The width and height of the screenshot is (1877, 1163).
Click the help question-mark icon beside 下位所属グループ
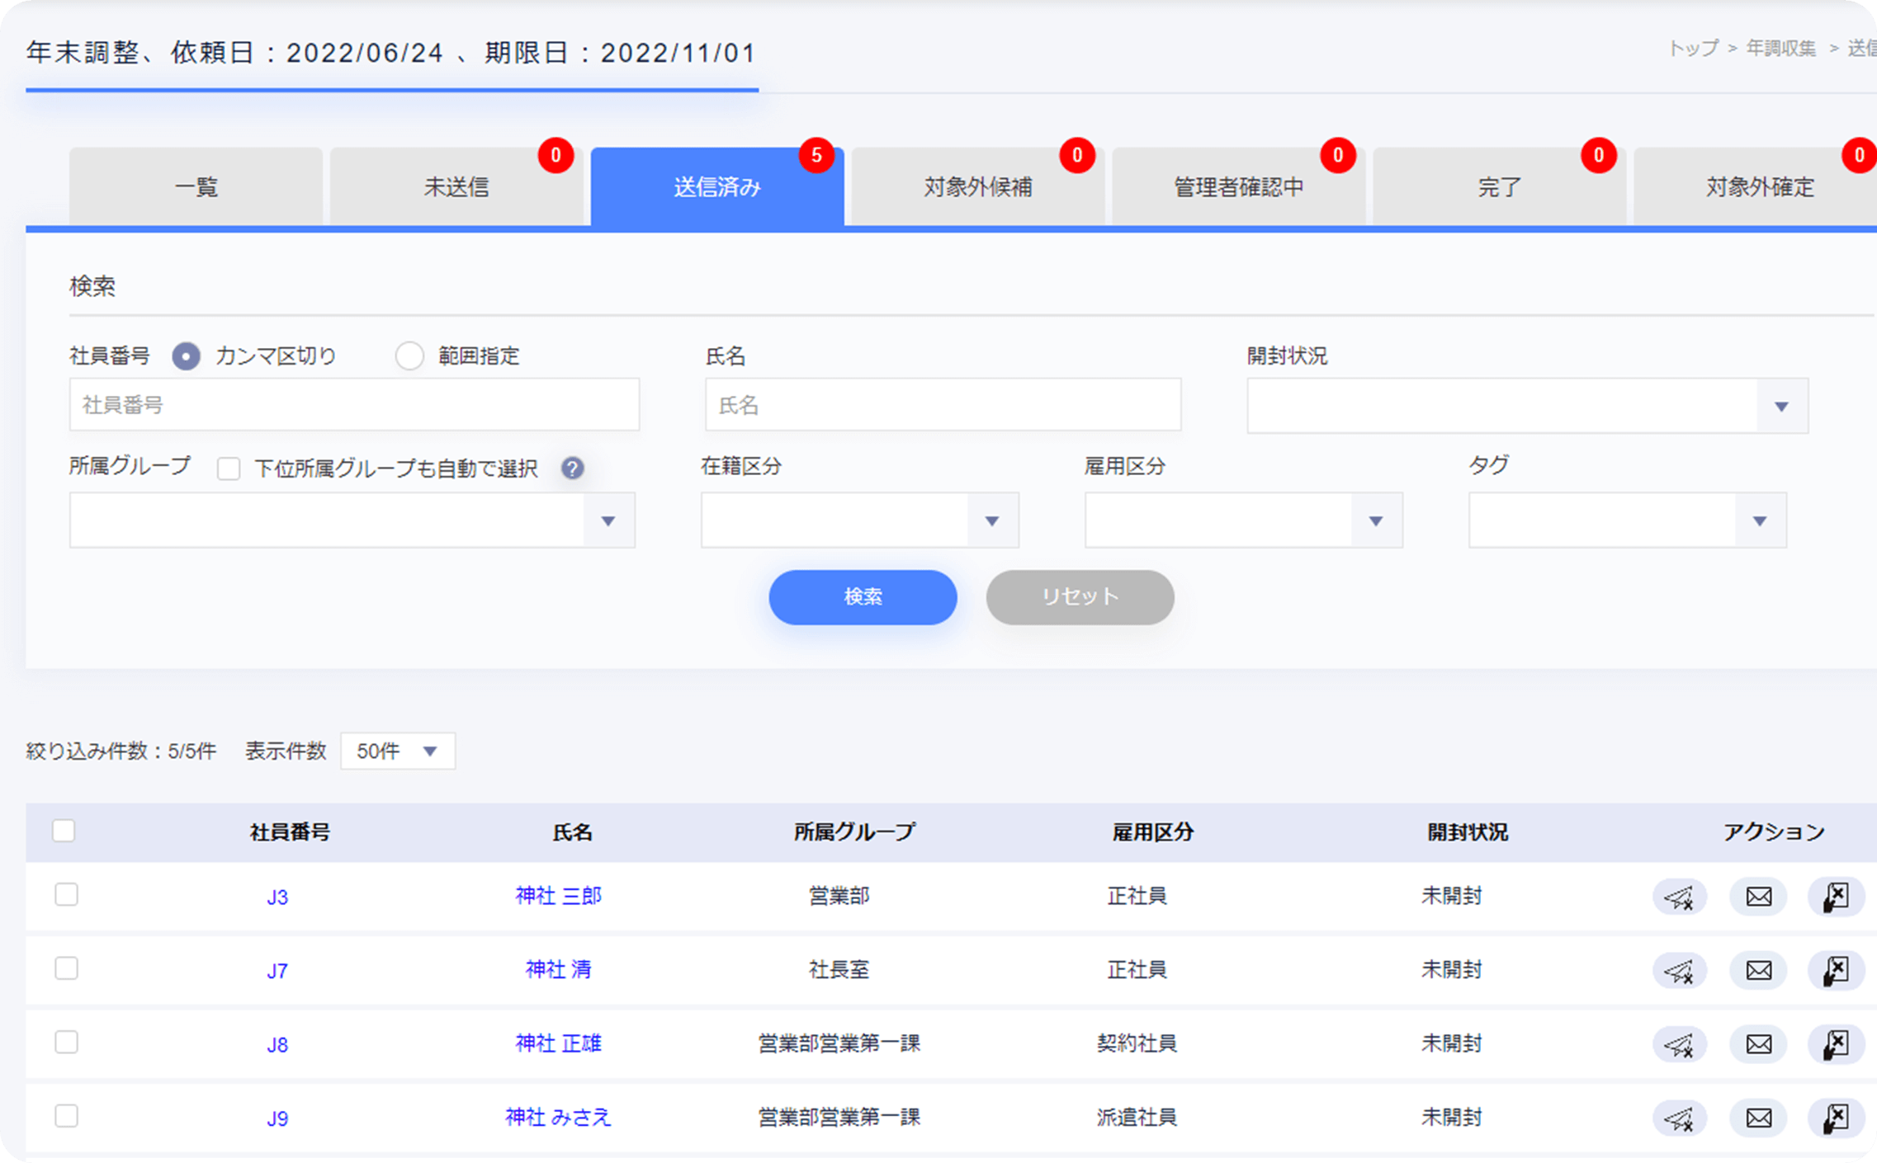[x=572, y=468]
